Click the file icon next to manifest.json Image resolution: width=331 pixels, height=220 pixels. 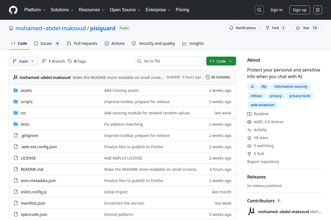(x=16, y=203)
